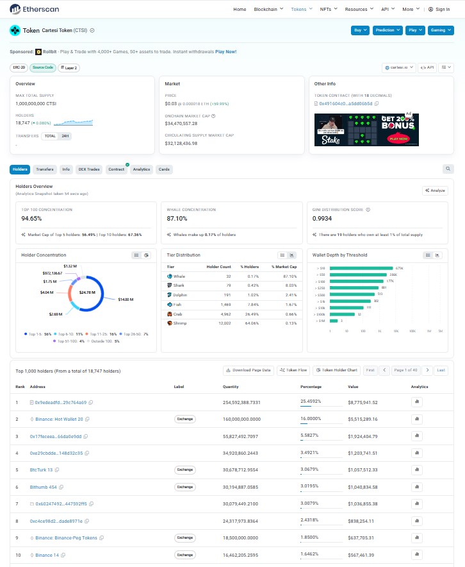Switch to the Info tab
This screenshot has height=567, width=465.
(66, 169)
